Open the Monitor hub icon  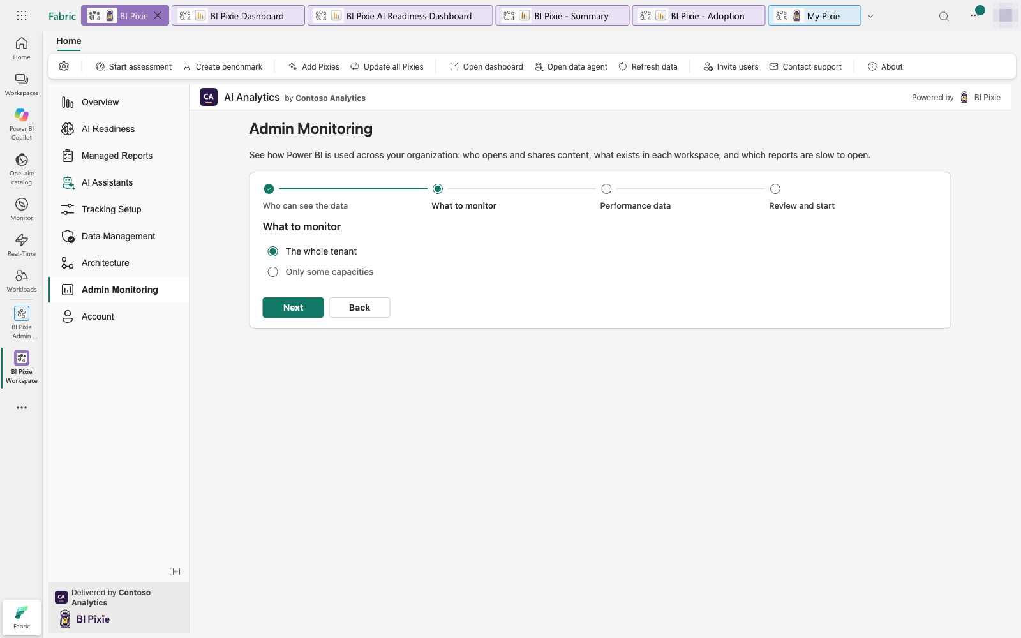(x=22, y=209)
